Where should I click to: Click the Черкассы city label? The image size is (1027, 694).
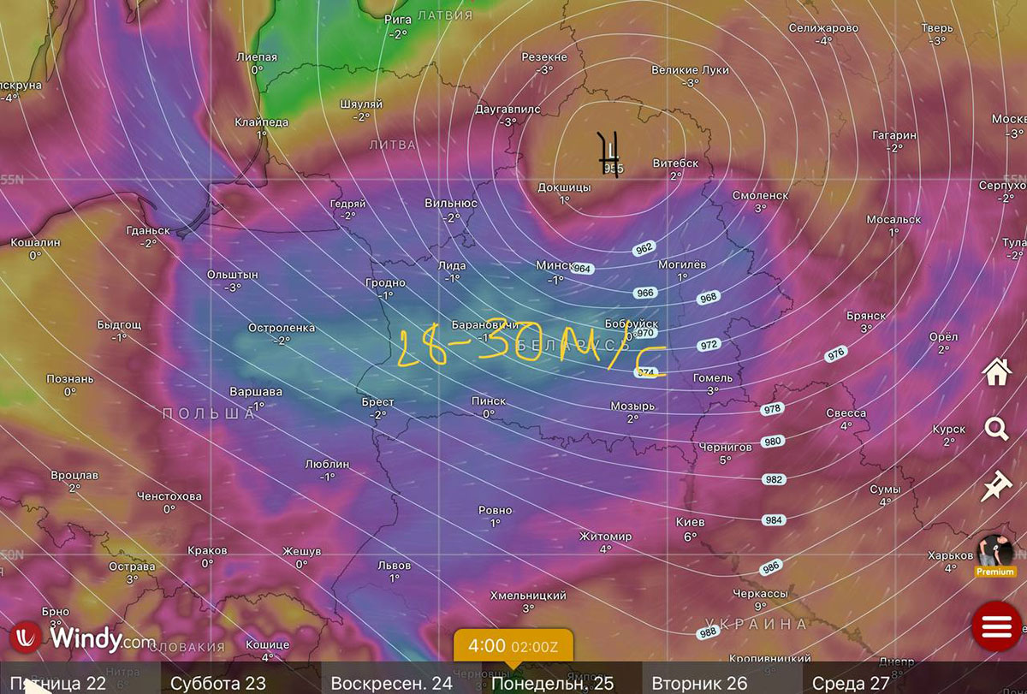pyautogui.click(x=760, y=593)
